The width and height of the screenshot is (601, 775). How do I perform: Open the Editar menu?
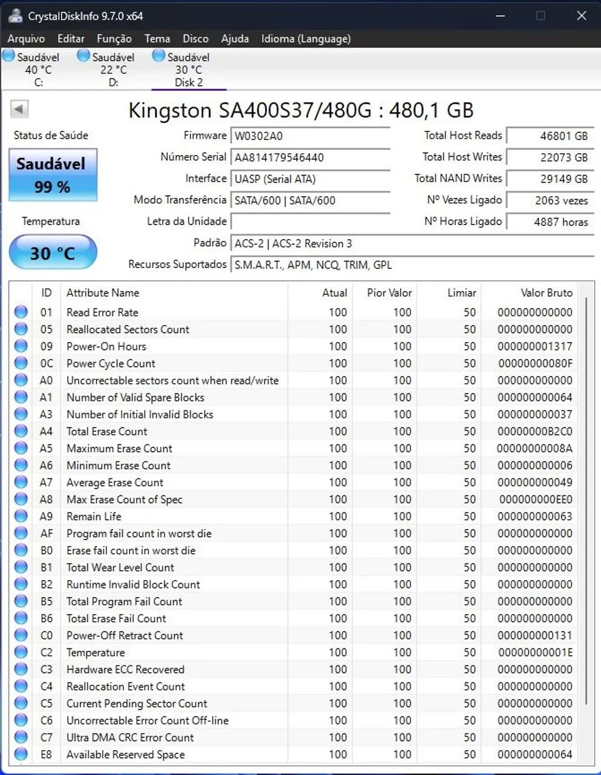click(71, 39)
